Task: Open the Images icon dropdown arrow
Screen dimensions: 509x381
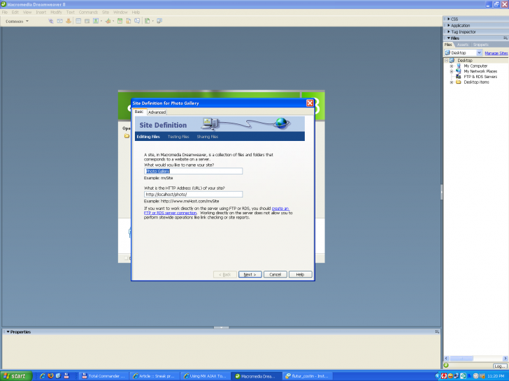Action: click(101, 22)
